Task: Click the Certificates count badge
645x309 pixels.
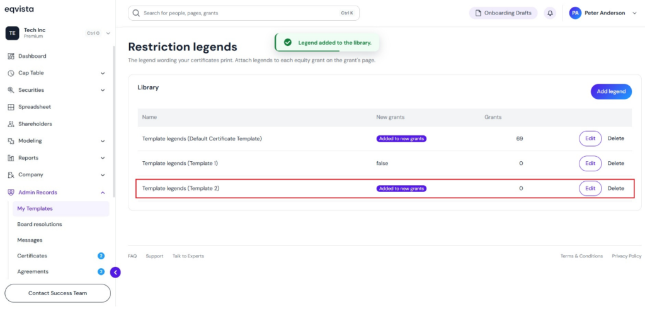Action: tap(101, 256)
